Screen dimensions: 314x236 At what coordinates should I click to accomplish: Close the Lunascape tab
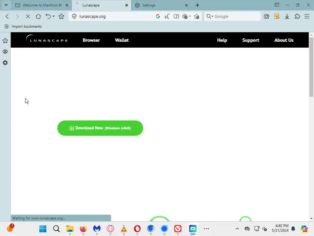point(127,5)
